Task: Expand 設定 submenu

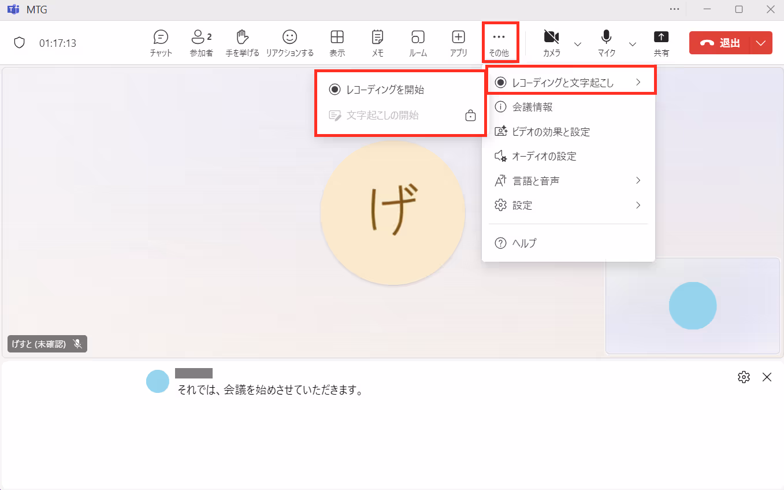Action: click(x=569, y=205)
